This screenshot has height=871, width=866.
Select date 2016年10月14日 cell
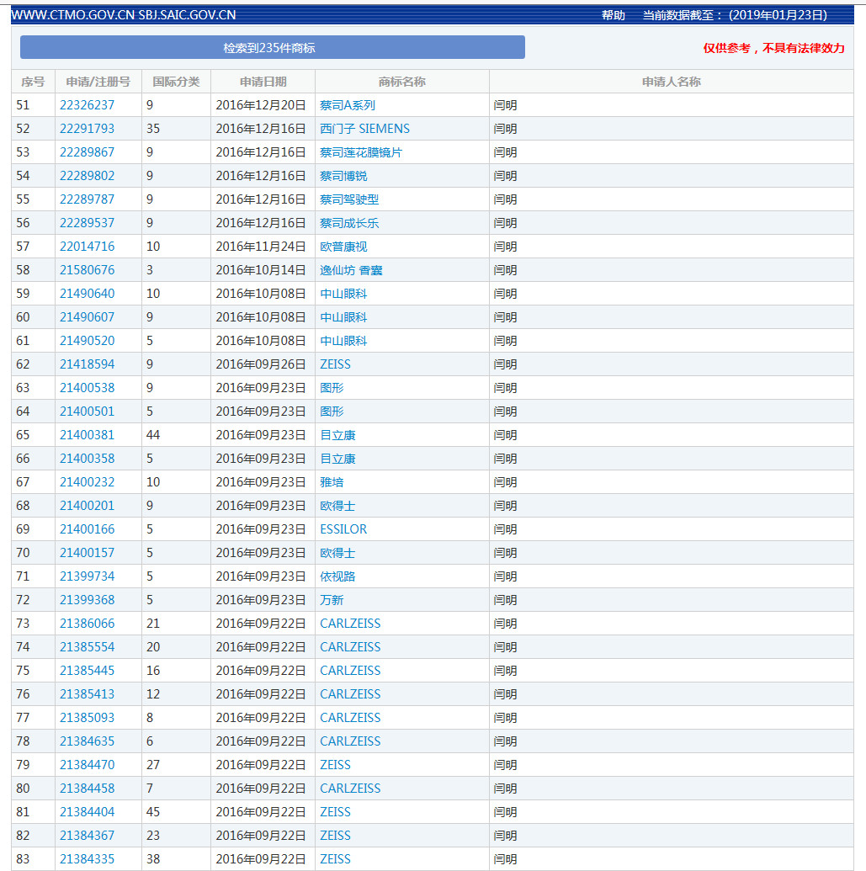point(261,270)
